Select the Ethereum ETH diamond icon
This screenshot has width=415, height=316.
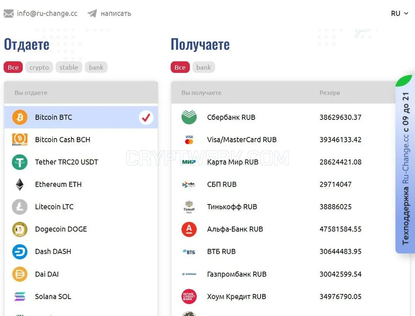tap(20, 184)
